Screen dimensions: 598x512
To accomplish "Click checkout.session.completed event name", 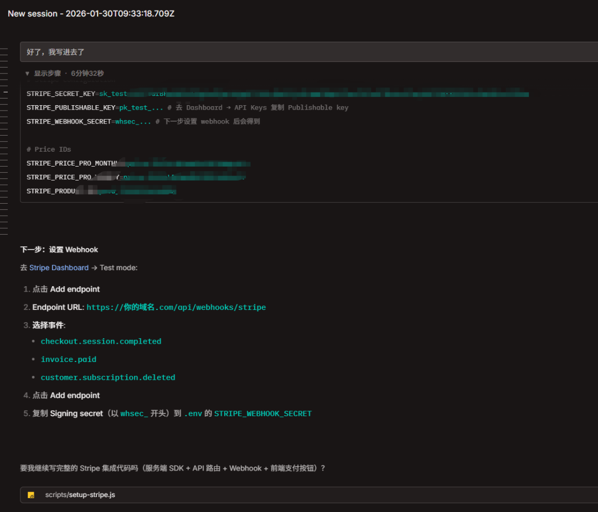I will click(101, 341).
